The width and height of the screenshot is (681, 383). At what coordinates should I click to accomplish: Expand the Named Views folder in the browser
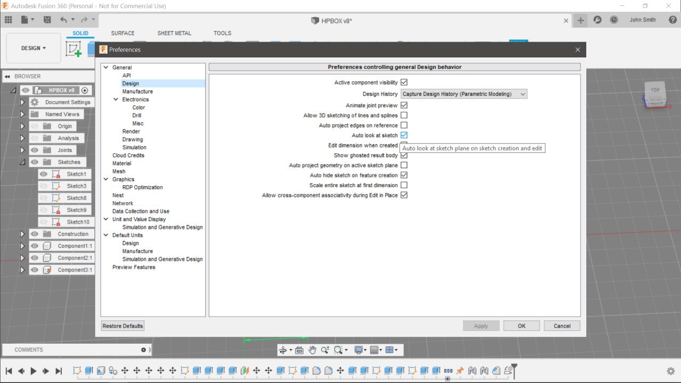pyautogui.click(x=22, y=114)
